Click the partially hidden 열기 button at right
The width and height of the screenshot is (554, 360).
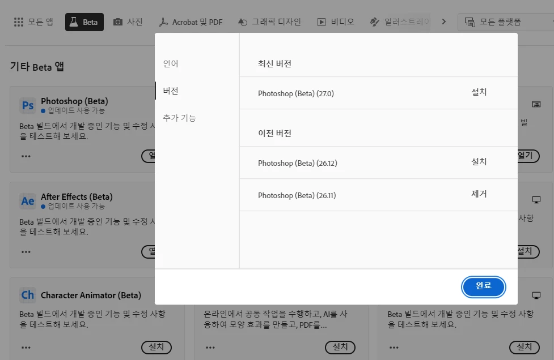(528, 156)
